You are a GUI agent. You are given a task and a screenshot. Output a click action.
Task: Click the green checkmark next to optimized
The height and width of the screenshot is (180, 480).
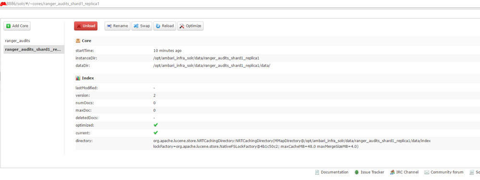pyautogui.click(x=156, y=125)
